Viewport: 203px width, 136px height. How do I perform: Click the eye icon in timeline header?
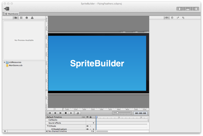(87, 117)
